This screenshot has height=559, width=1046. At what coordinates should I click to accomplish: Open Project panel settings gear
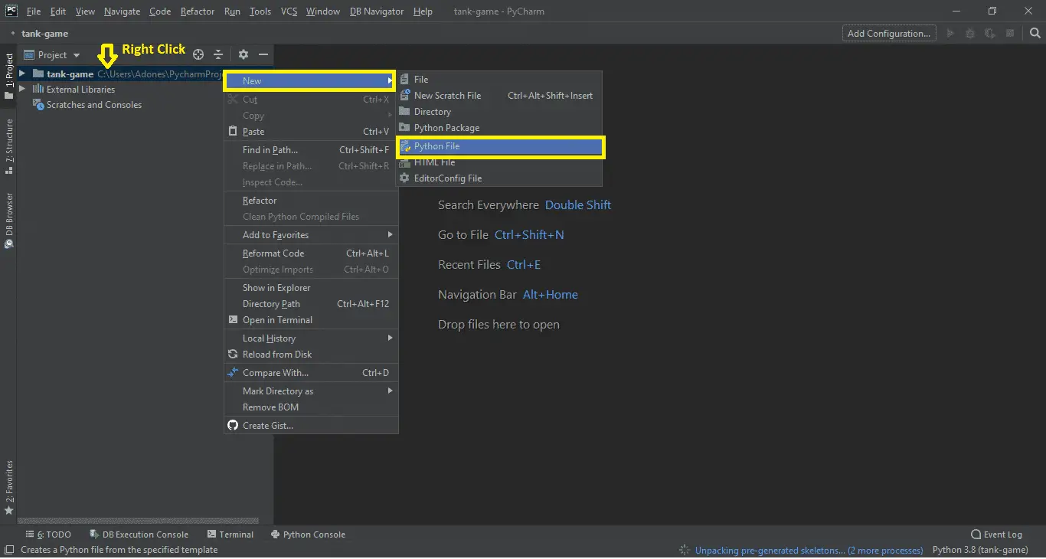243,54
